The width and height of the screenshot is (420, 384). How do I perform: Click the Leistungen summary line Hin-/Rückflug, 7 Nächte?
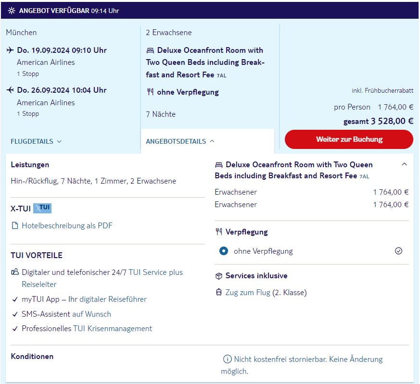(x=93, y=181)
